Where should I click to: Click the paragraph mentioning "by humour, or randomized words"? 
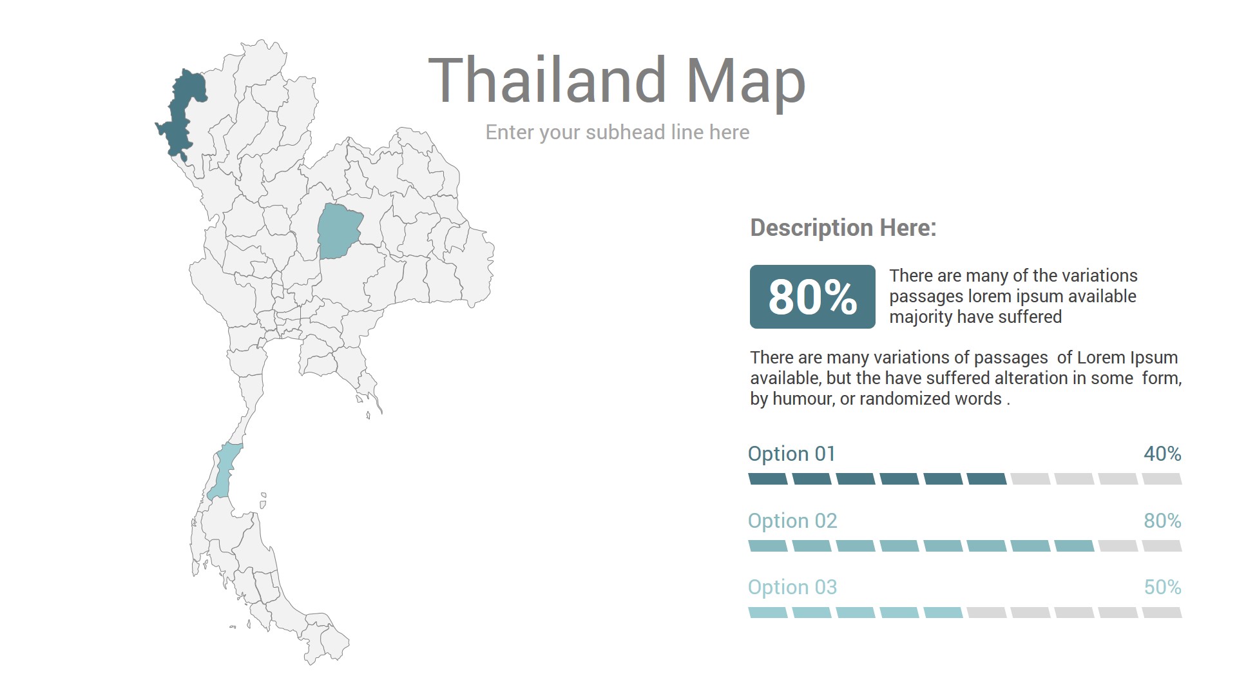click(x=965, y=378)
